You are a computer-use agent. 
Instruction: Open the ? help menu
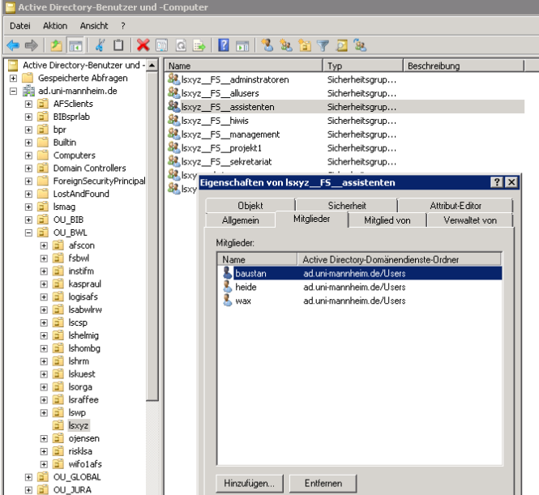(x=123, y=26)
